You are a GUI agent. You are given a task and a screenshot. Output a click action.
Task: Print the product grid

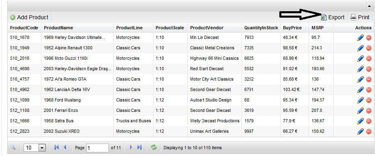coord(360,17)
